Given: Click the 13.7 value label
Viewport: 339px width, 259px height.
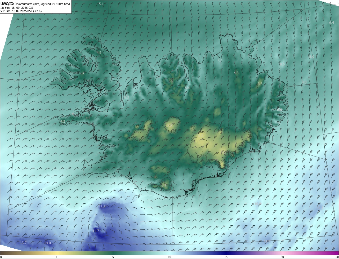Looking at the screenshot, I should click(24, 243).
